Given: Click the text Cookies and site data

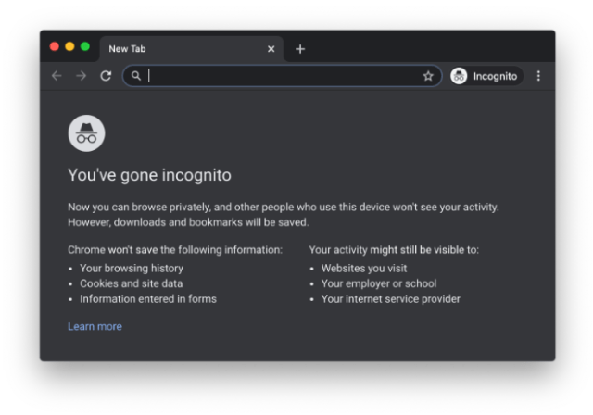Looking at the screenshot, I should 132,283.
